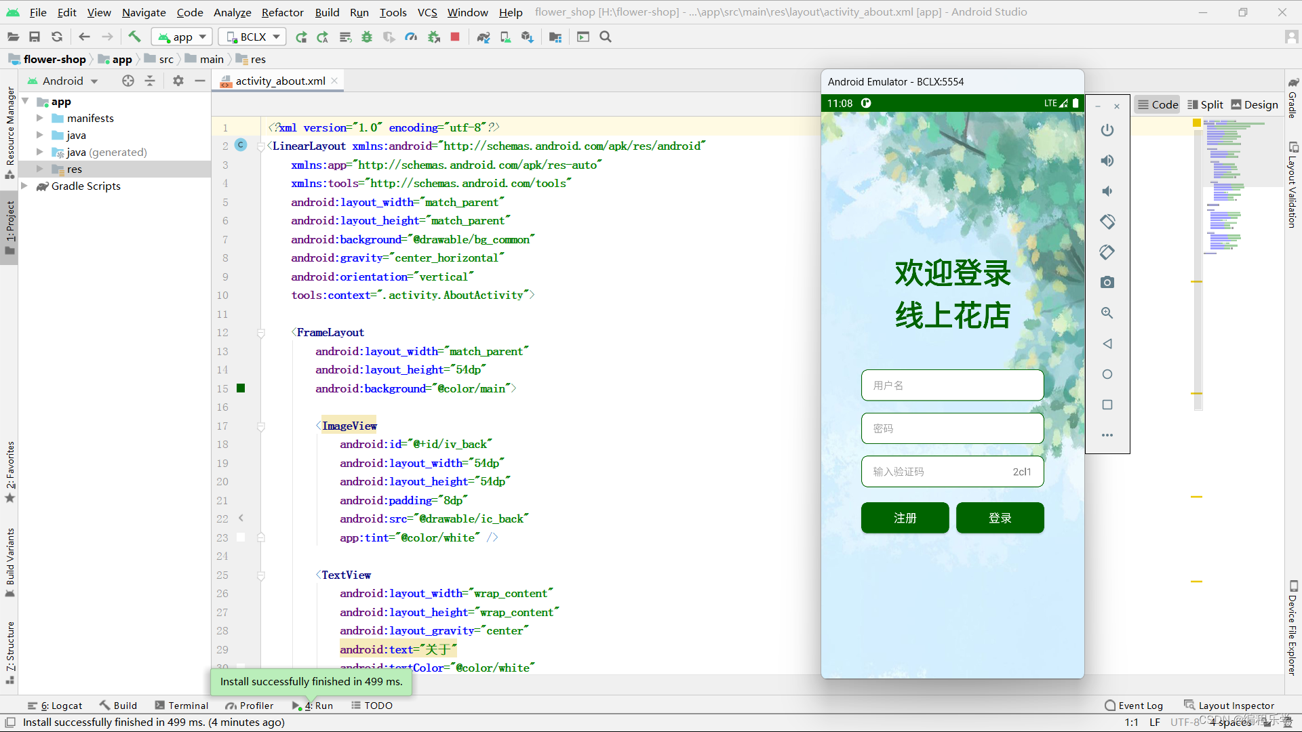
Task: Rerun the app with the green rerun icon
Action: coord(302,37)
